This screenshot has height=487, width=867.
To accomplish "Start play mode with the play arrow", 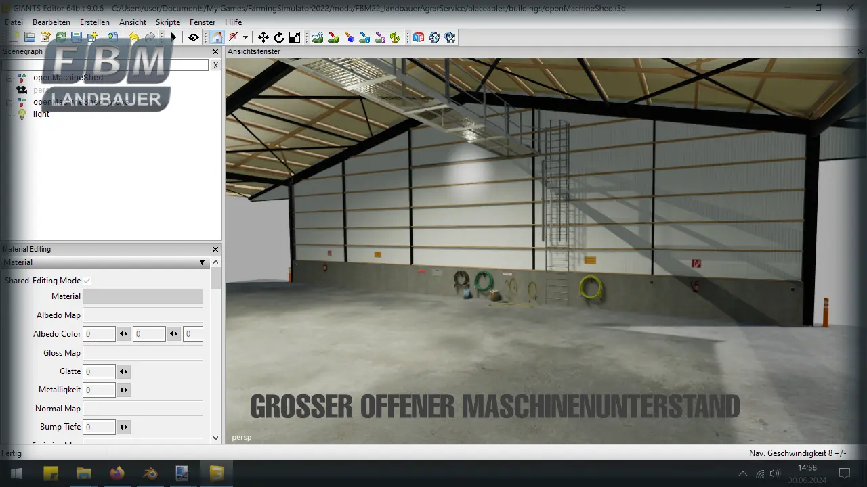I will point(173,37).
